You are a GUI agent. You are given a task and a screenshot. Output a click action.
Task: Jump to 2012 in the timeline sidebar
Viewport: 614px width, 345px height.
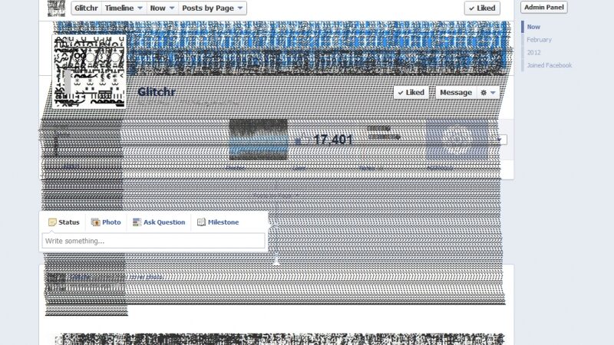(x=533, y=52)
